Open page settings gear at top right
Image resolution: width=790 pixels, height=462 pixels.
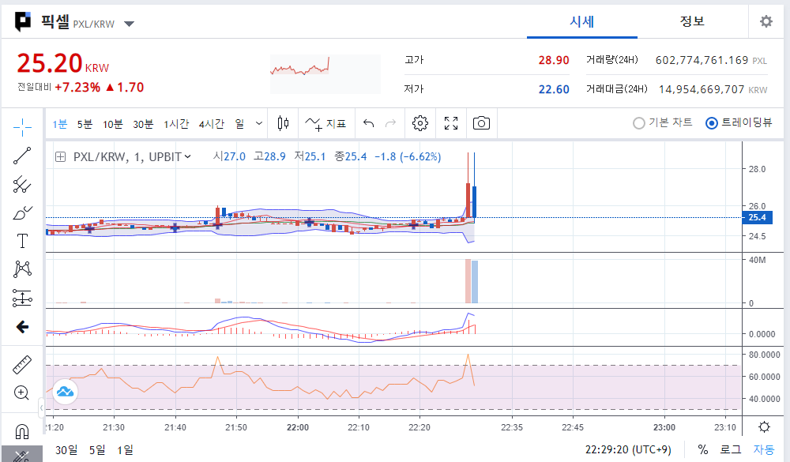(766, 21)
